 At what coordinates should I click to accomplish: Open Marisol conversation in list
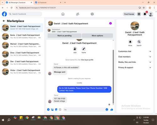pos(22,45)
